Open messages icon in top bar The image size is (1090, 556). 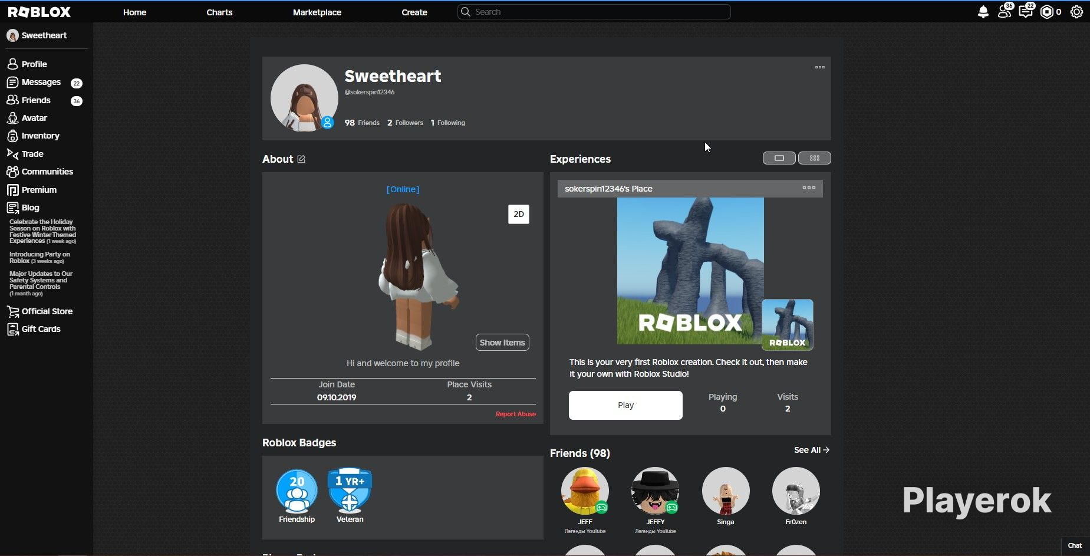[x=1026, y=11]
